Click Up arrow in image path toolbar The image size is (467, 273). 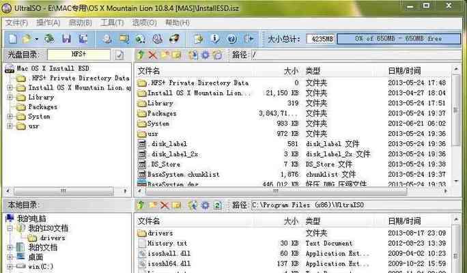(141, 55)
